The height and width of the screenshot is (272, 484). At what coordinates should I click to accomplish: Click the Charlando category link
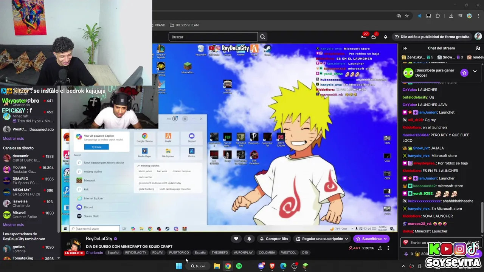pos(94,253)
